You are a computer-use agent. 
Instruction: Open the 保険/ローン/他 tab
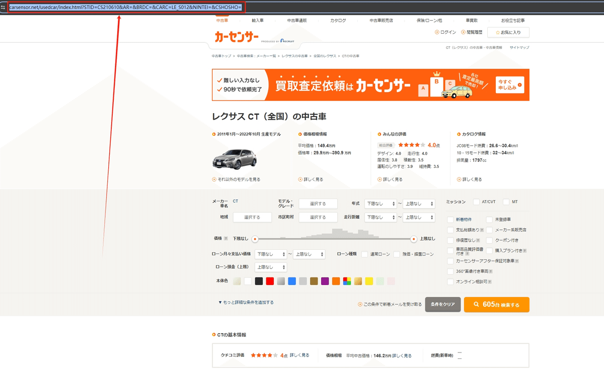[429, 20]
